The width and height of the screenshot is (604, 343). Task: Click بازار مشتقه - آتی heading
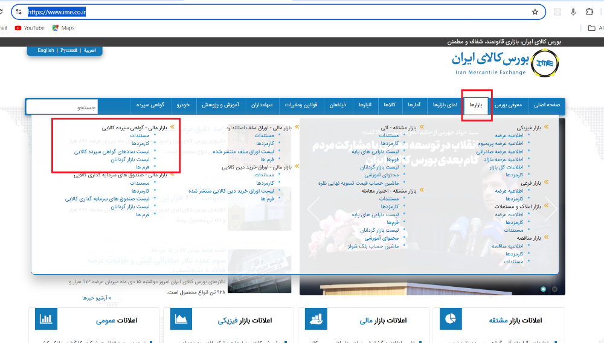399,127
